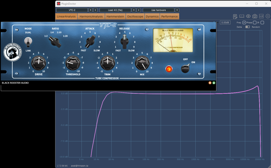271x168 pixels.
Task: Click the DRIVE knob
Action: coord(39,63)
